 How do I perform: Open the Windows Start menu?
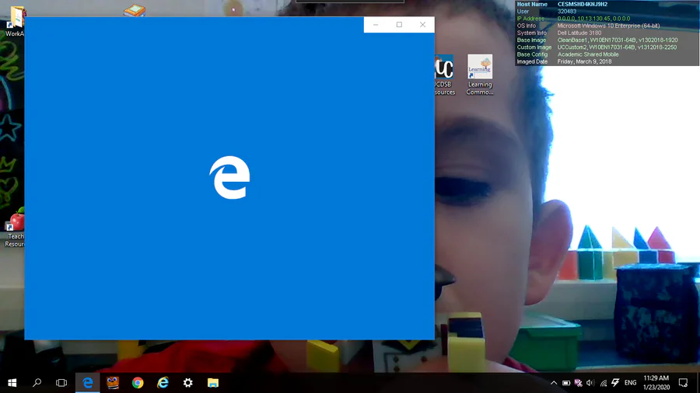click(x=12, y=383)
